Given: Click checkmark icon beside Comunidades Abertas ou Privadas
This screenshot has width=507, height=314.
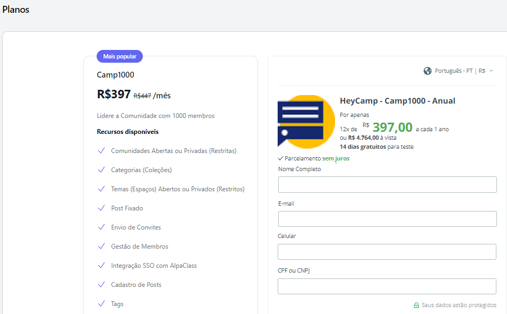Looking at the screenshot, I should 101,150.
